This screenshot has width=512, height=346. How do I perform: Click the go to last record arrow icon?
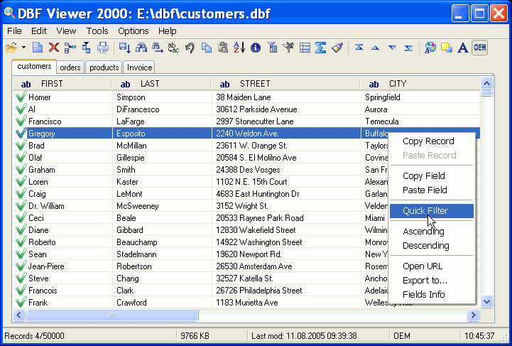tap(408, 48)
